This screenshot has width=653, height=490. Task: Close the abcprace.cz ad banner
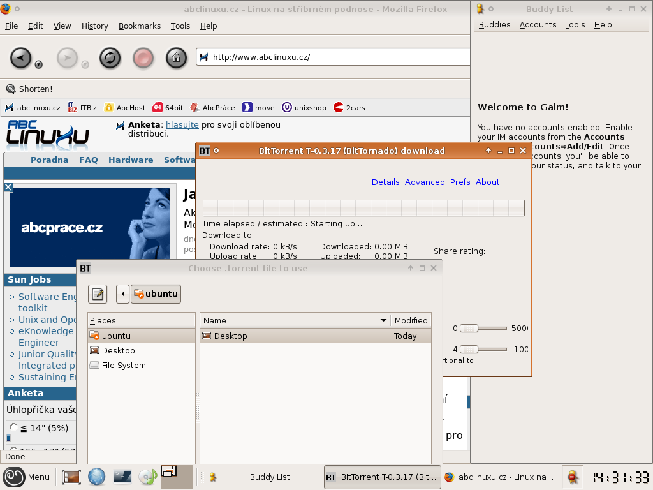(x=8, y=188)
